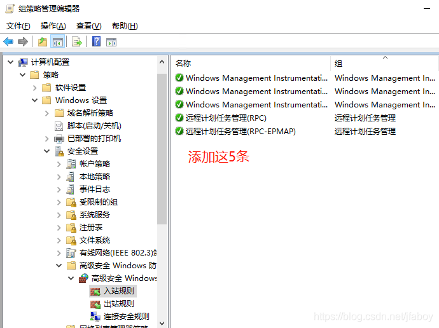This screenshot has height=328, width=439.
Task: Click the 入站规则 firewall icon
Action: click(x=95, y=291)
